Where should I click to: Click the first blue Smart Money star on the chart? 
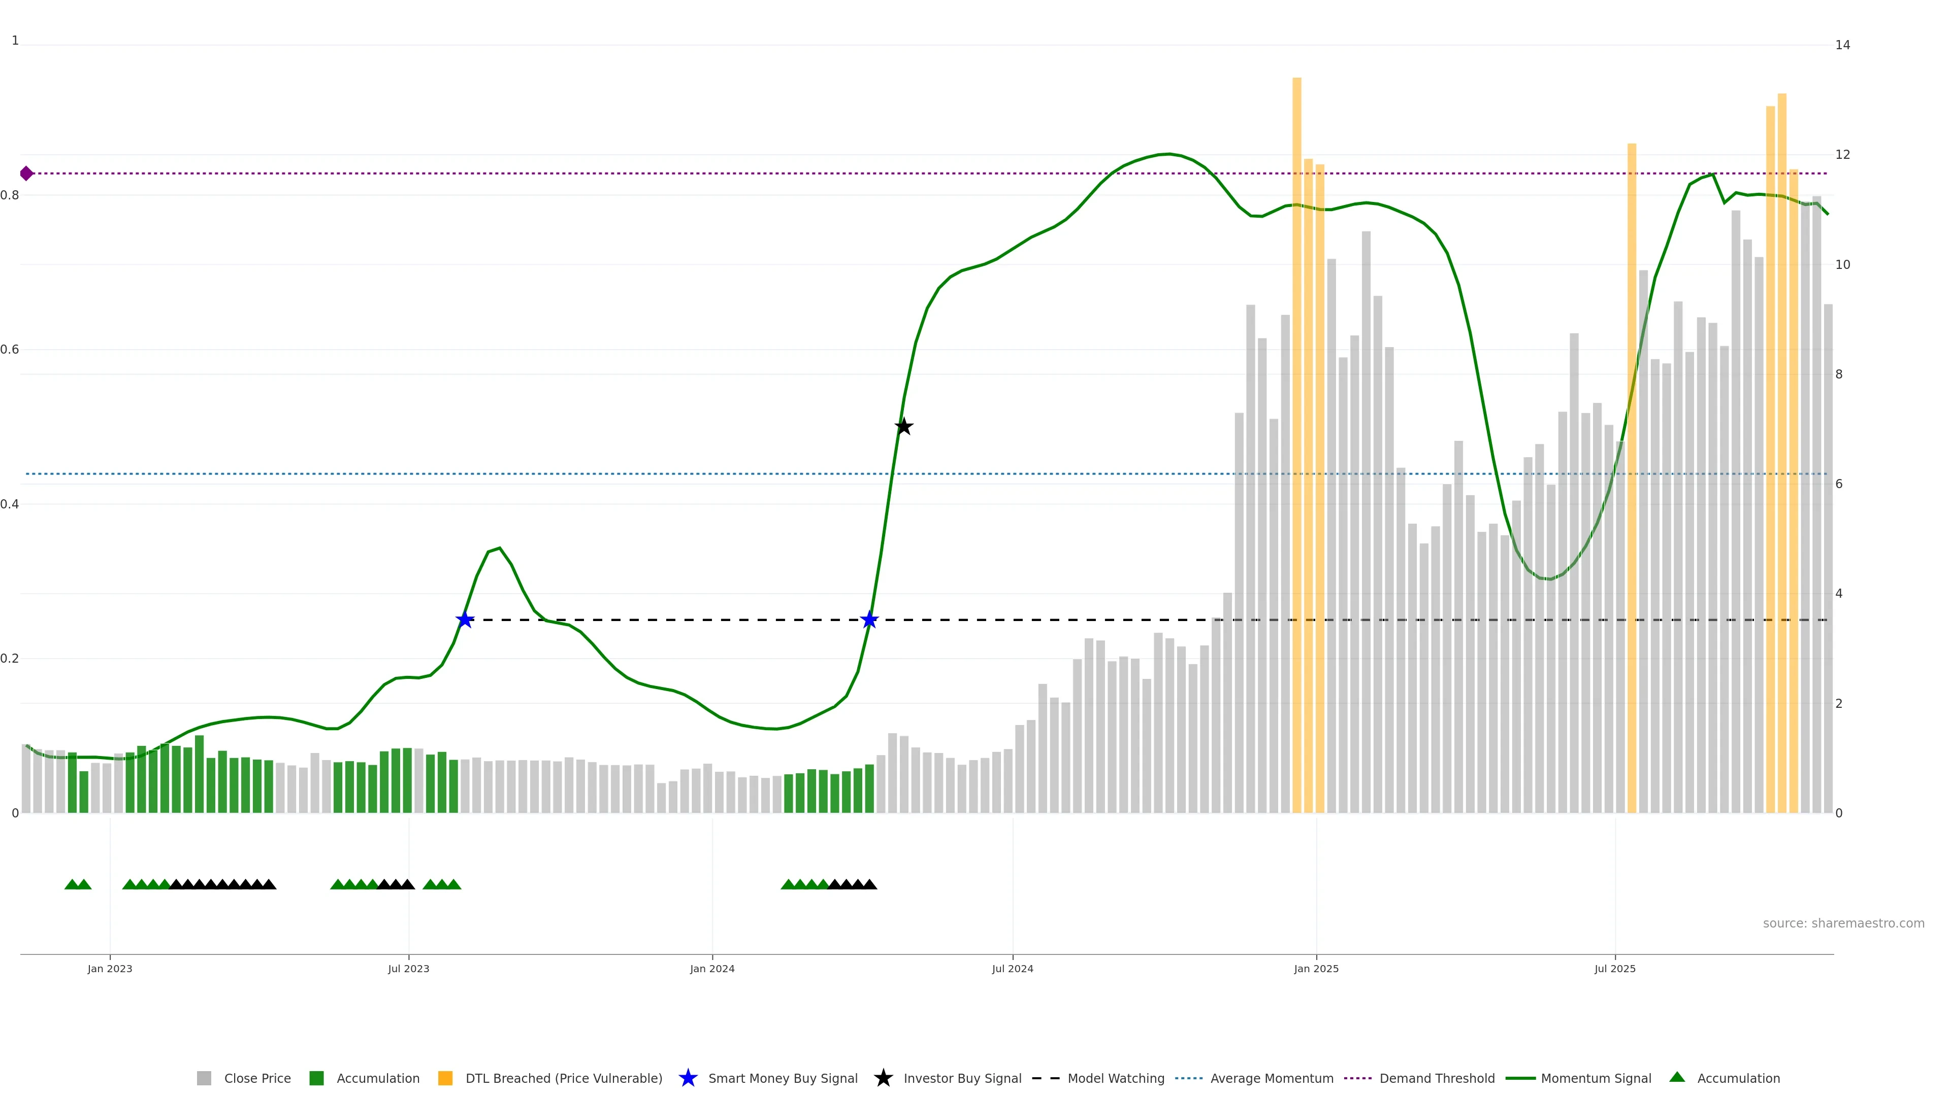(x=465, y=620)
